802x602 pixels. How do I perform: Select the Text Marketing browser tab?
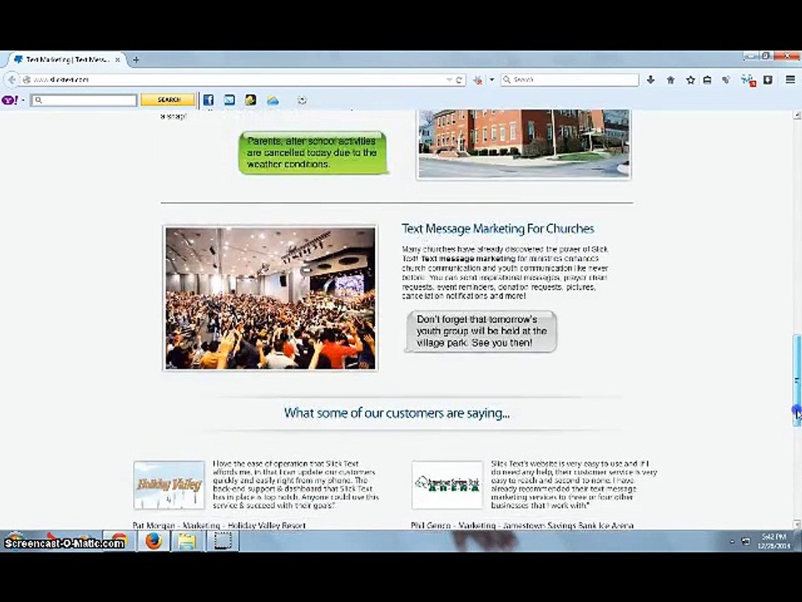pos(67,60)
